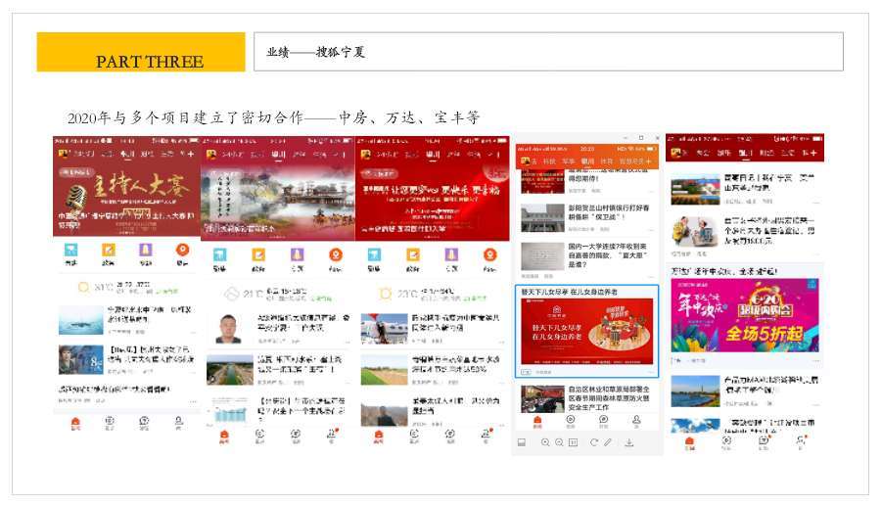Open the 替天下儿女尽孝 highlighted ad banner
This screenshot has width=881, height=506.
[x=586, y=331]
